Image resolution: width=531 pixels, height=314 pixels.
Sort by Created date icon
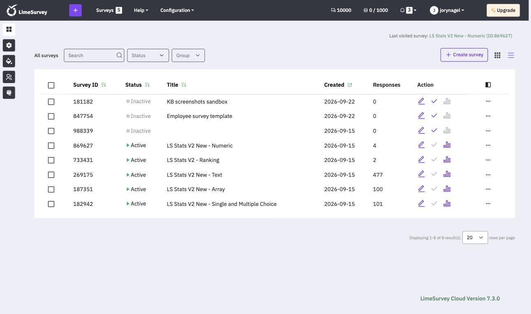click(350, 85)
